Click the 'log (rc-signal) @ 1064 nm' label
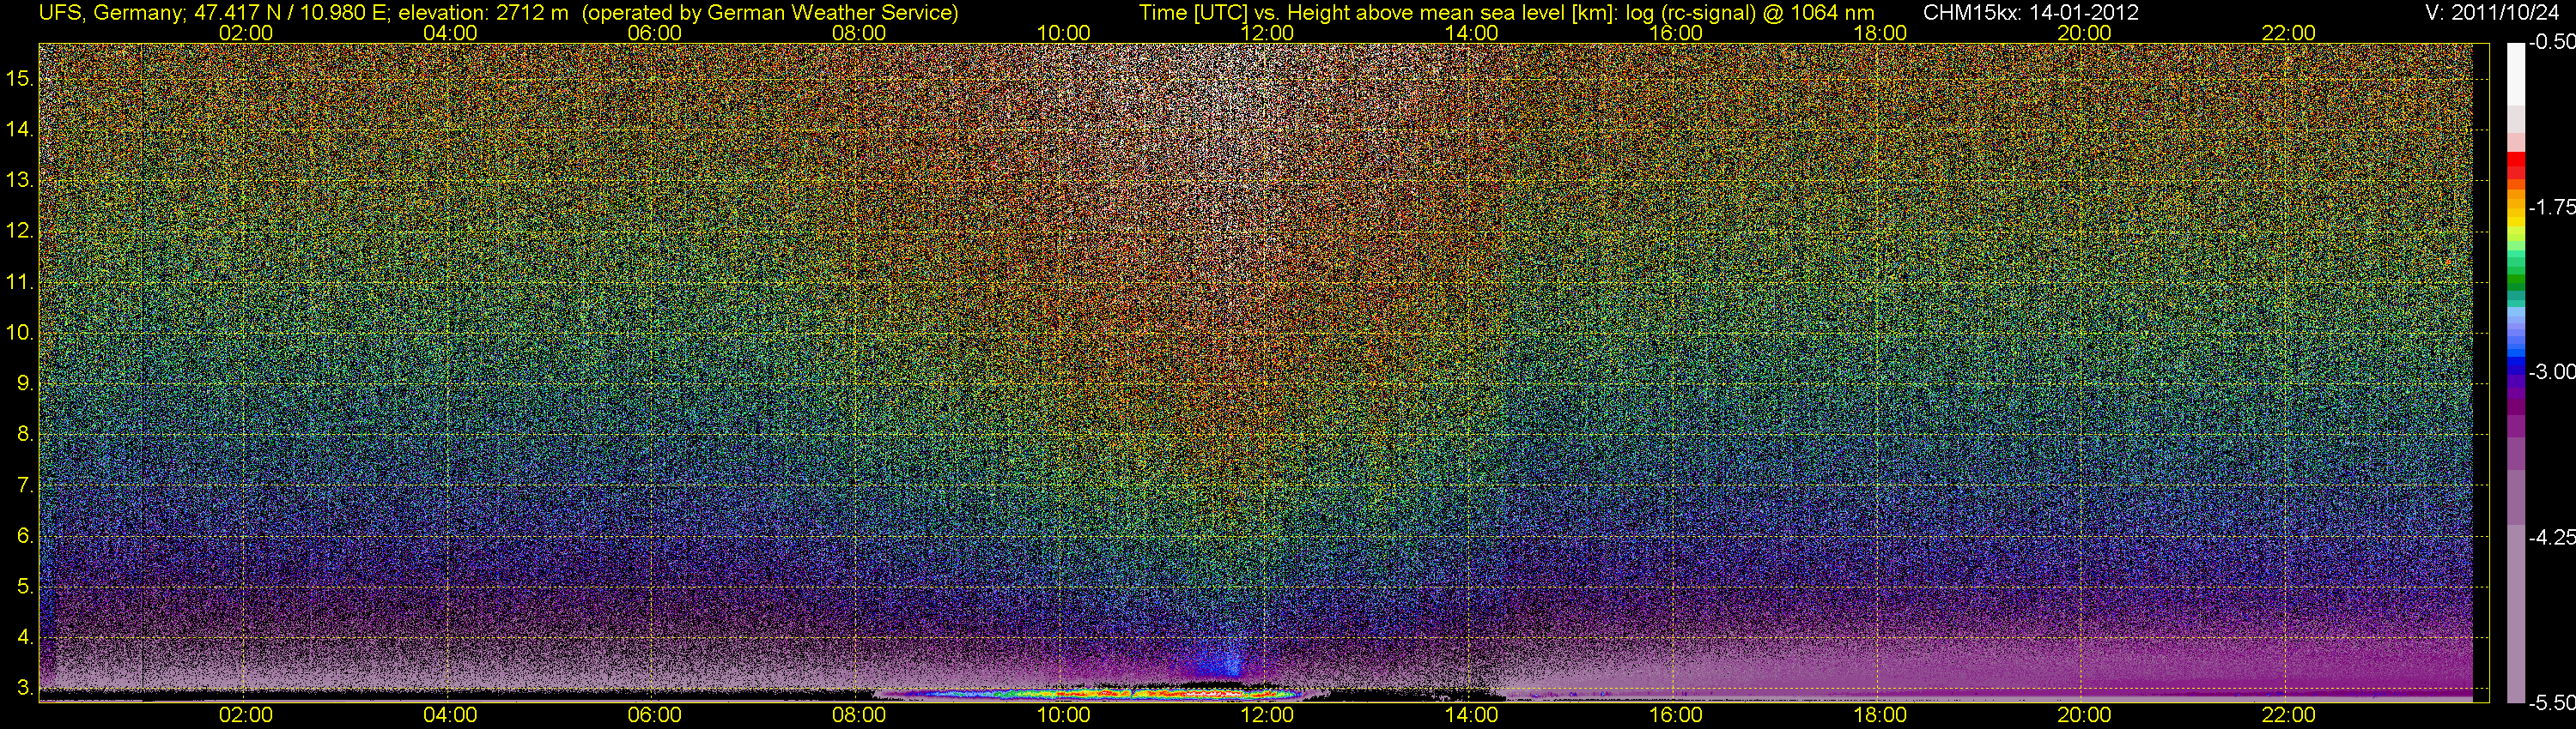Image resolution: width=2576 pixels, height=729 pixels. (1751, 13)
